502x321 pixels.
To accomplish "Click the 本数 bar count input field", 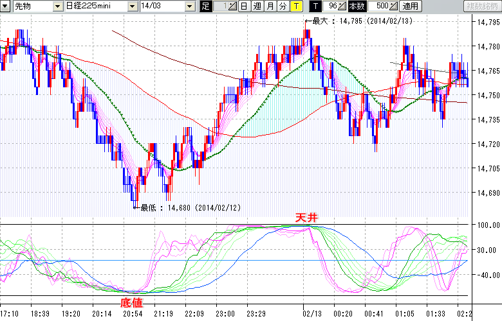I will point(378,6).
